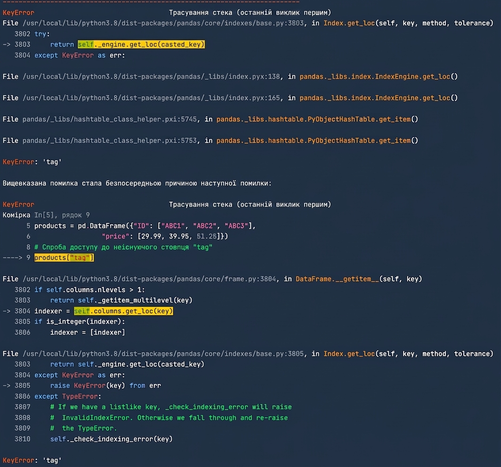Click the 'except TypeError:' line
The width and height of the screenshot is (501, 467).
[x=68, y=396]
